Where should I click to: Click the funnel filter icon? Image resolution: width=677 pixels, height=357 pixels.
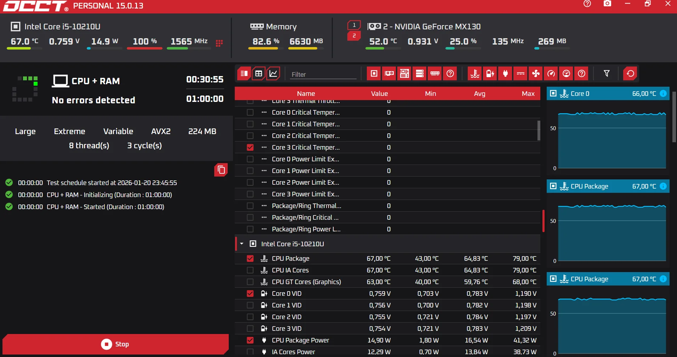pos(607,74)
